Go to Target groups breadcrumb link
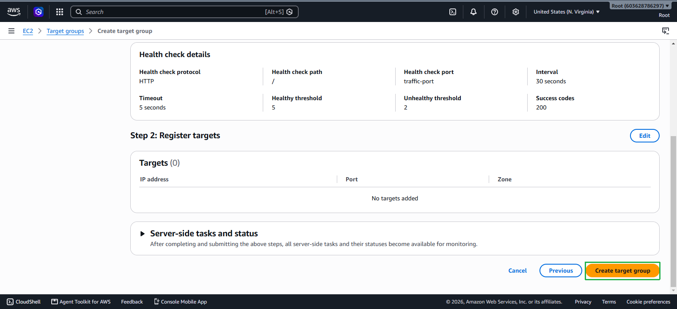 (65, 31)
